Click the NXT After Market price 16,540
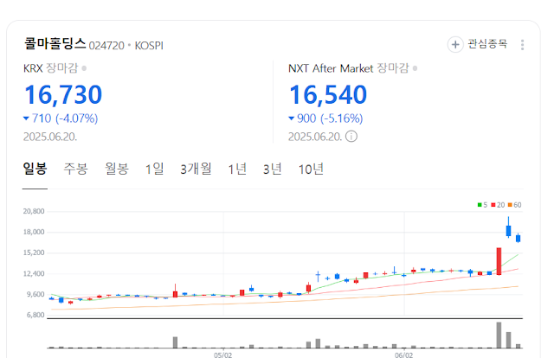The width and height of the screenshot is (554, 358). coord(328,94)
